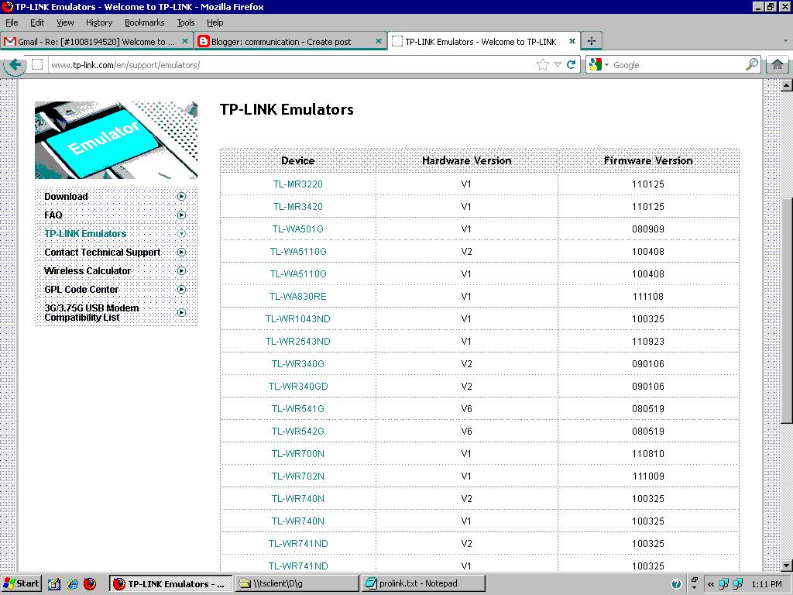The image size is (793, 595).
Task: Go to the Download sidebar link
Action: (67, 196)
